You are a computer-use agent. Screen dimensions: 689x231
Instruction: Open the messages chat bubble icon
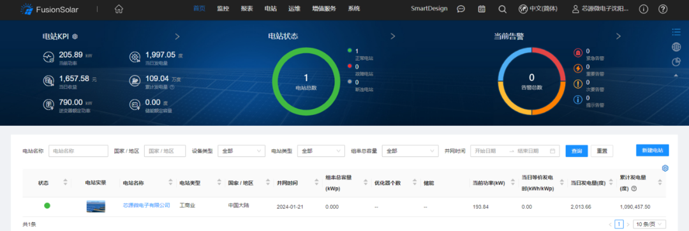point(461,9)
